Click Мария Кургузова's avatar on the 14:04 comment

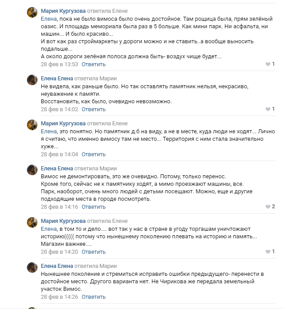coord(32,125)
